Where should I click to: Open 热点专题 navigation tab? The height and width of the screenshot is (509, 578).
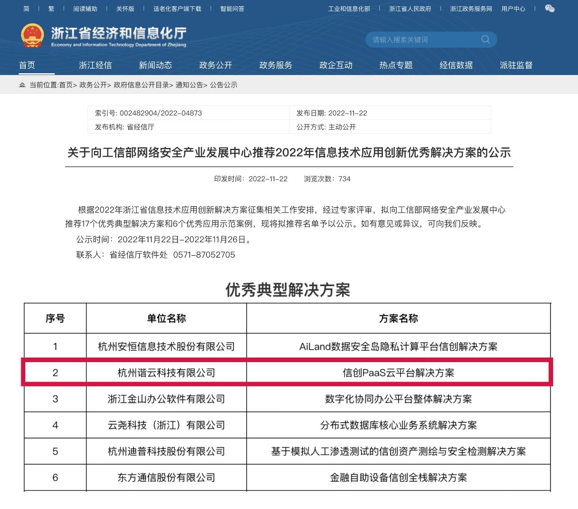tap(396, 65)
